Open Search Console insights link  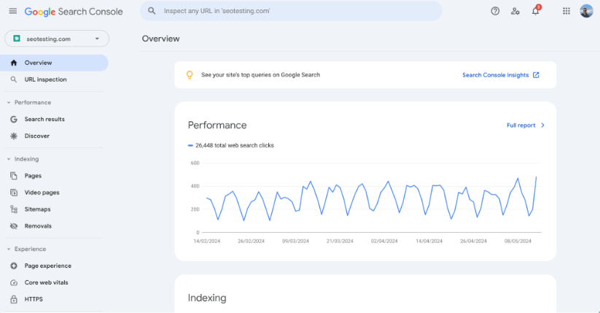pos(500,74)
